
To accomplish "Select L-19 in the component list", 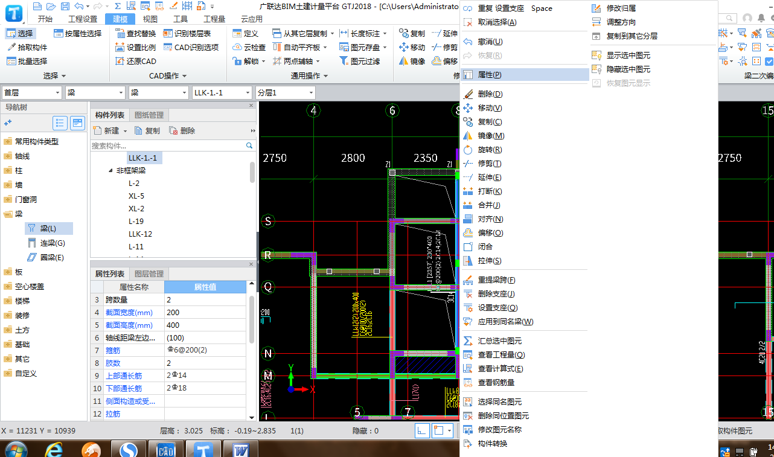I will [x=136, y=221].
